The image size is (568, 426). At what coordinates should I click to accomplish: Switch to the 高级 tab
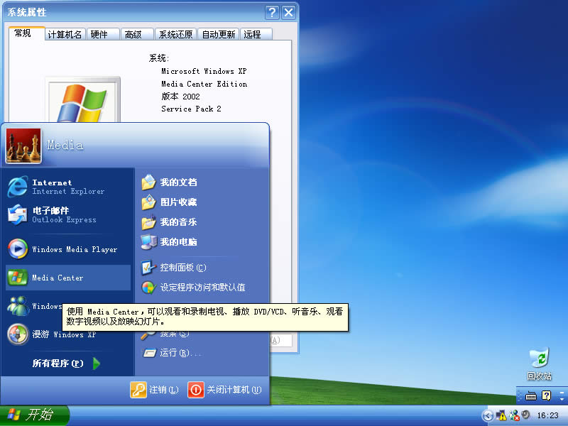[x=137, y=34]
